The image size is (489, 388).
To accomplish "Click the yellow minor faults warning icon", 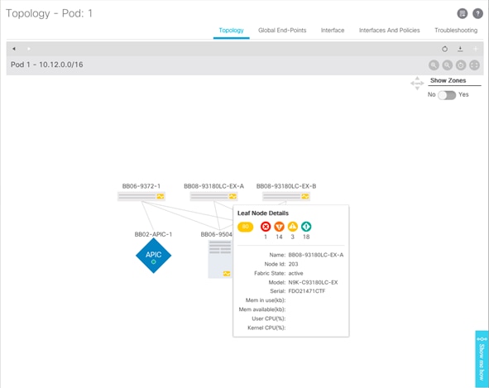I will tap(293, 227).
